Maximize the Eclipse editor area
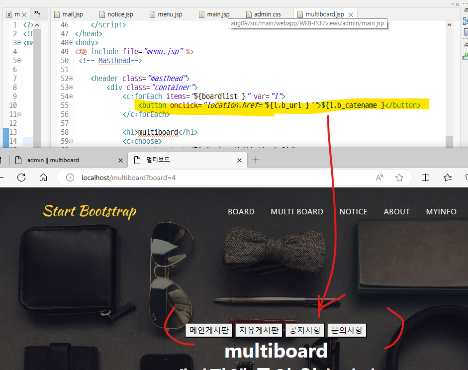The width and height of the screenshot is (468, 370). click(458, 4)
